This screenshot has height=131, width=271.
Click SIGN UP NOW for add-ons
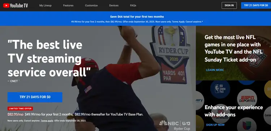[215, 125]
